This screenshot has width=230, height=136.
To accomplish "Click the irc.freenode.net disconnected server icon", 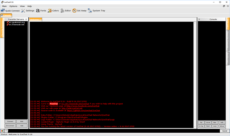I will tap(8, 25).
